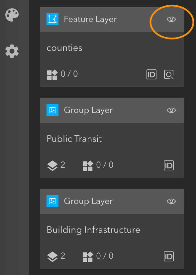The height and width of the screenshot is (275, 196).
Task: Click the sublayers stack icon on Public Transit
Action: tap(52, 165)
